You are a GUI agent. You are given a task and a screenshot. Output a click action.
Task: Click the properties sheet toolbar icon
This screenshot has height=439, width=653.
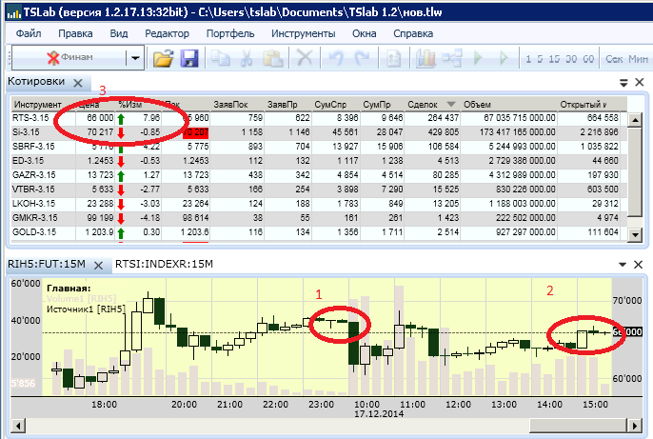click(x=393, y=58)
